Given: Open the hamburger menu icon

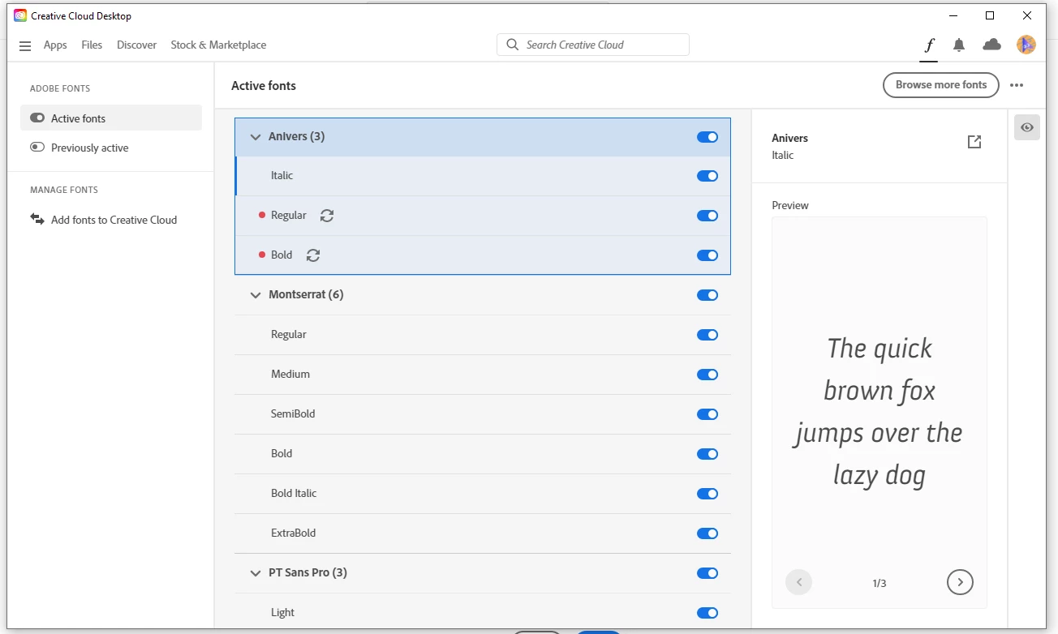Looking at the screenshot, I should (x=25, y=45).
